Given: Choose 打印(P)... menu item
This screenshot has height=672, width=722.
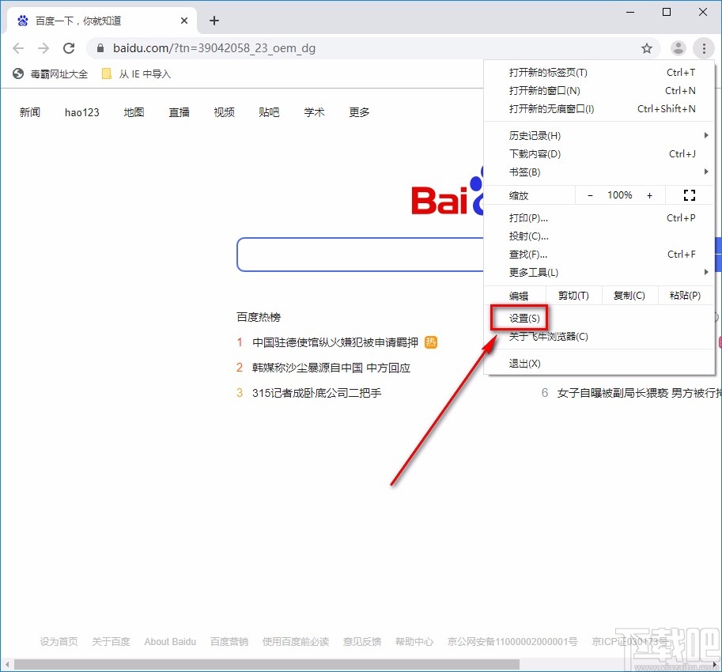Looking at the screenshot, I should (x=599, y=217).
